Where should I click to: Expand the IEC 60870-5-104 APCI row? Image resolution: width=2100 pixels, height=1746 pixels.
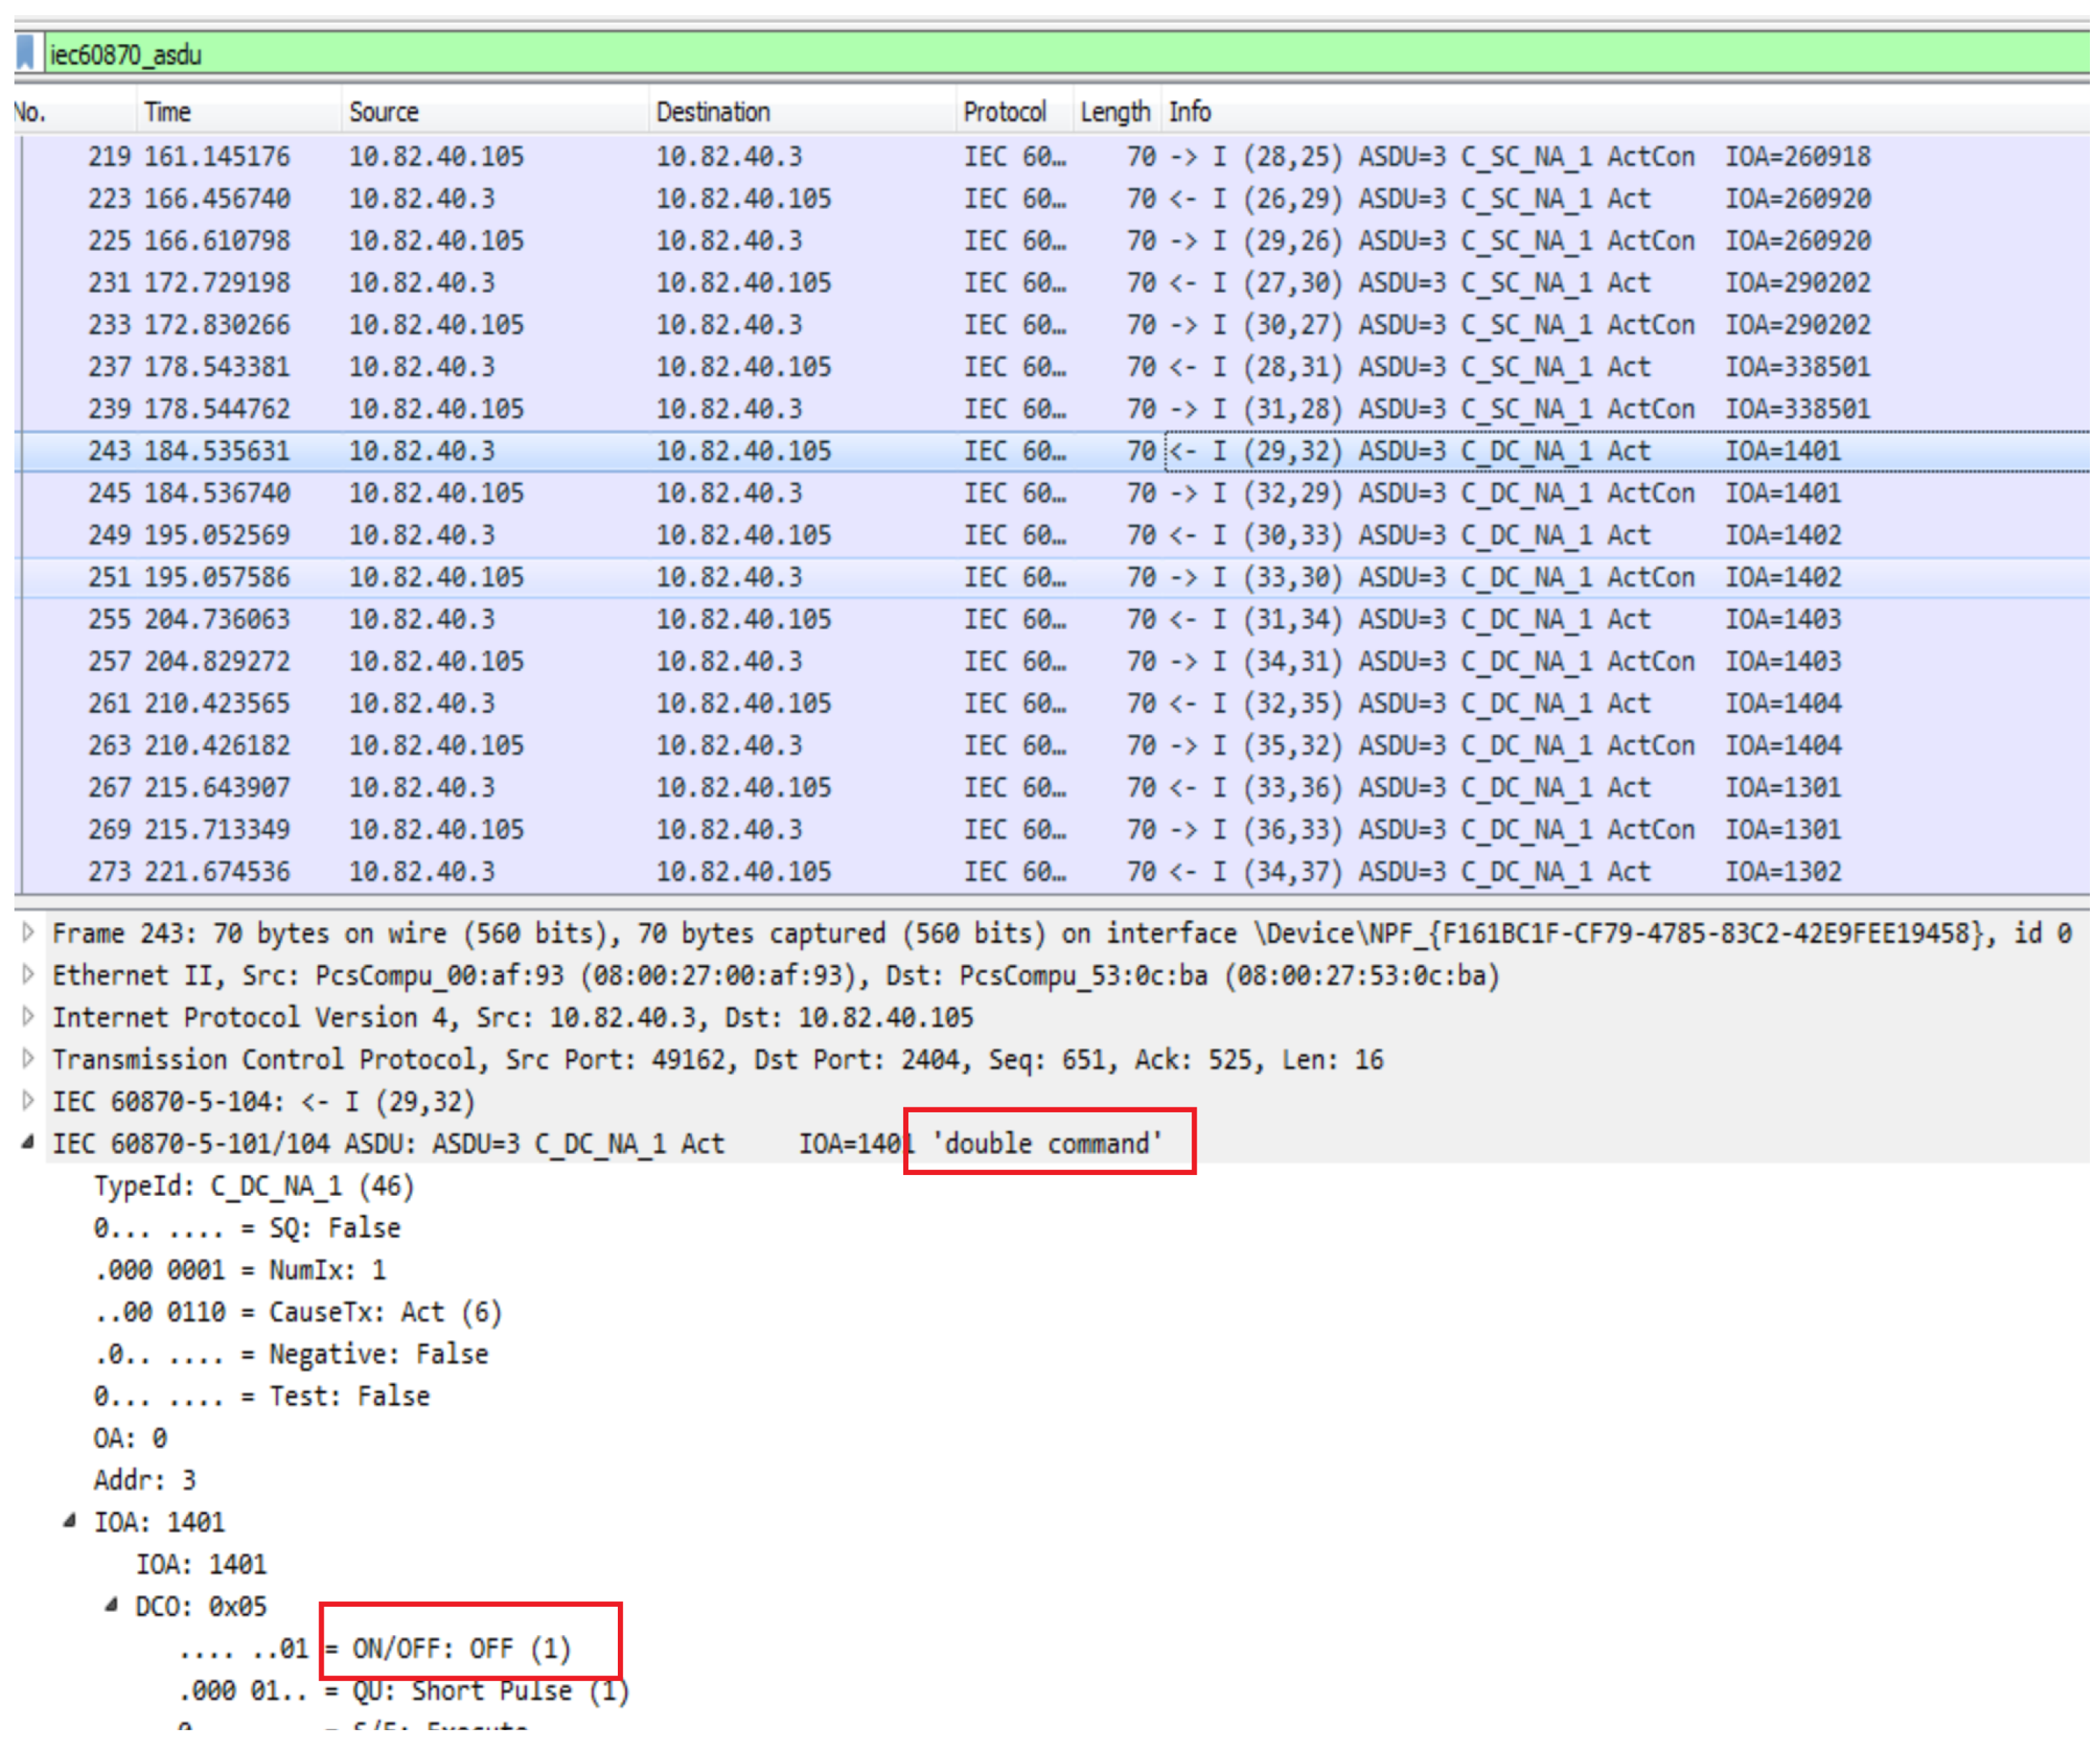pos(28,1101)
